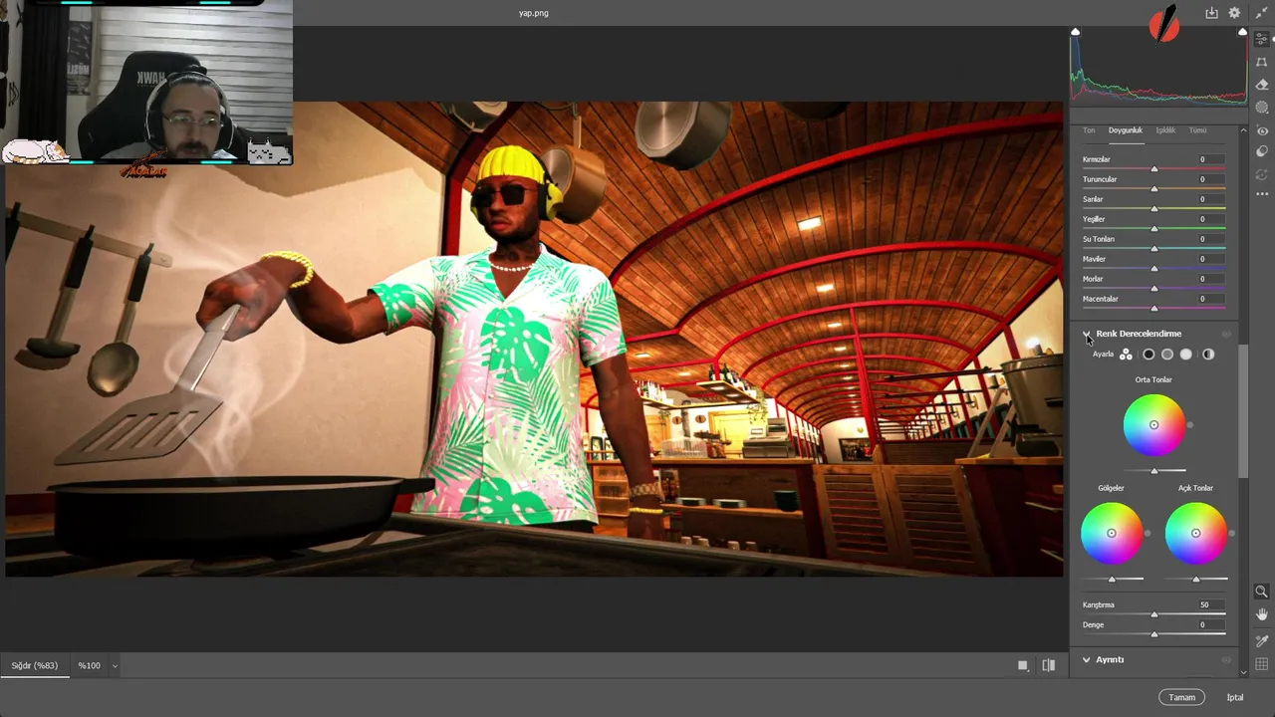Click the Orta Tonlar color wheel
The height and width of the screenshot is (717, 1275).
click(x=1153, y=425)
